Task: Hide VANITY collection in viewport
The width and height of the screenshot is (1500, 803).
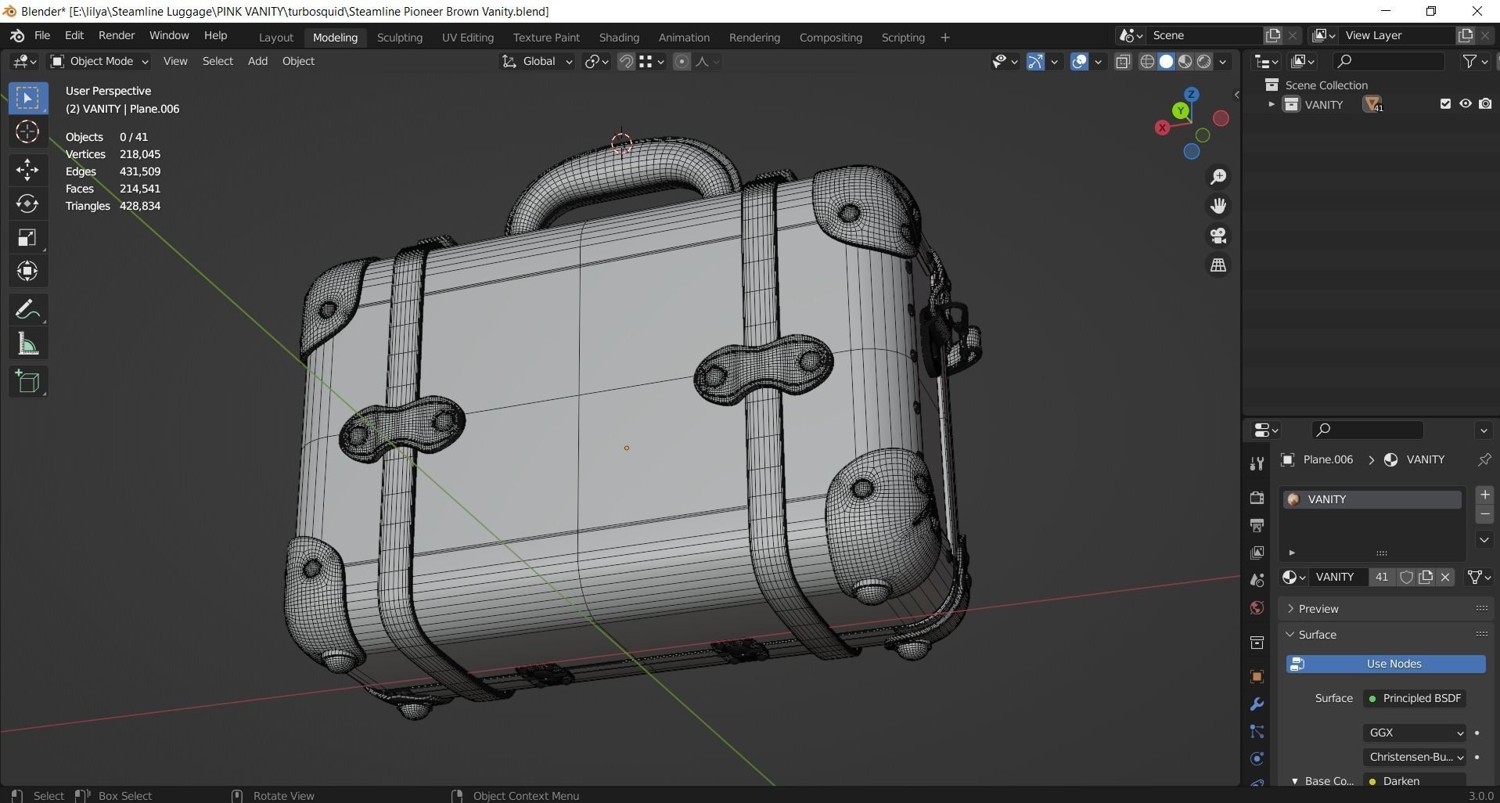Action: click(1465, 104)
